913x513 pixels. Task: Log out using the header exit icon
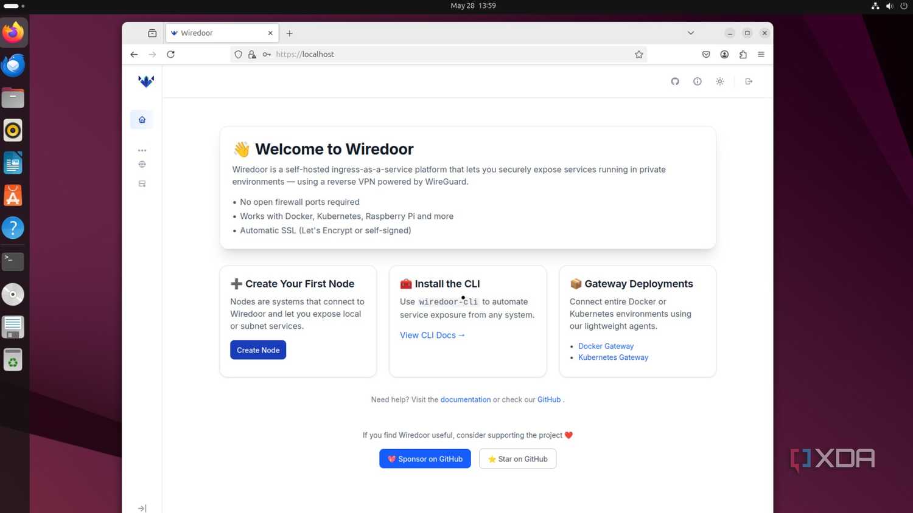click(749, 81)
